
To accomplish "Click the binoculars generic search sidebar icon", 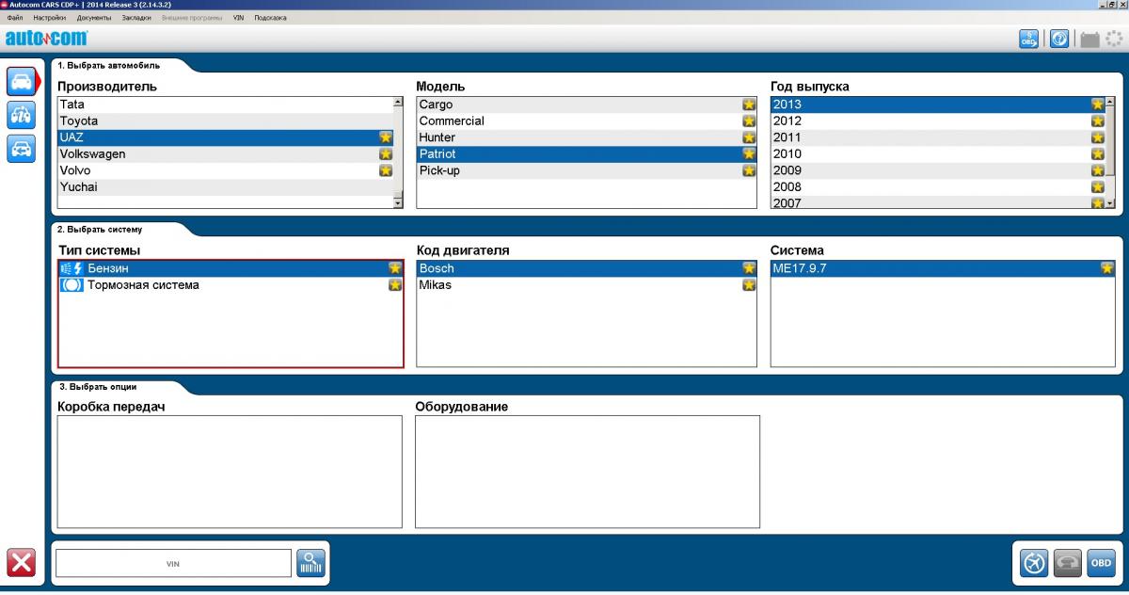I will (21, 115).
